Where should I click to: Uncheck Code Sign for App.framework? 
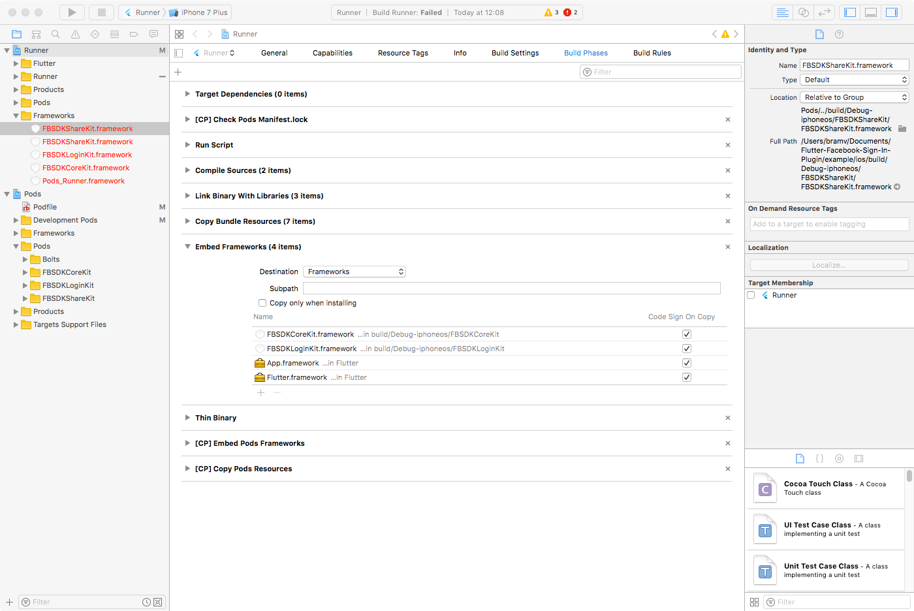(686, 363)
